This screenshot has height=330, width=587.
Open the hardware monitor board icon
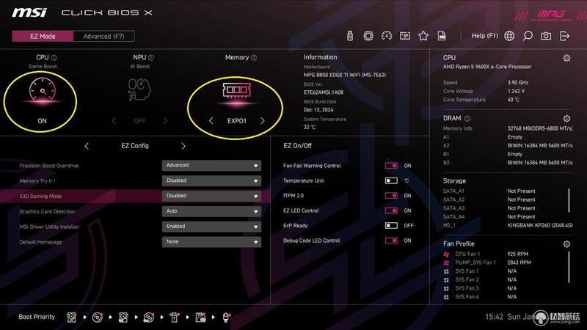[x=405, y=36]
